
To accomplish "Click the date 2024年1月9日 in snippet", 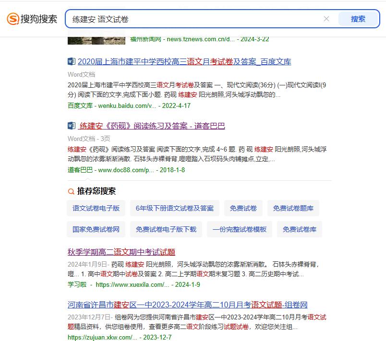I will point(87,264).
